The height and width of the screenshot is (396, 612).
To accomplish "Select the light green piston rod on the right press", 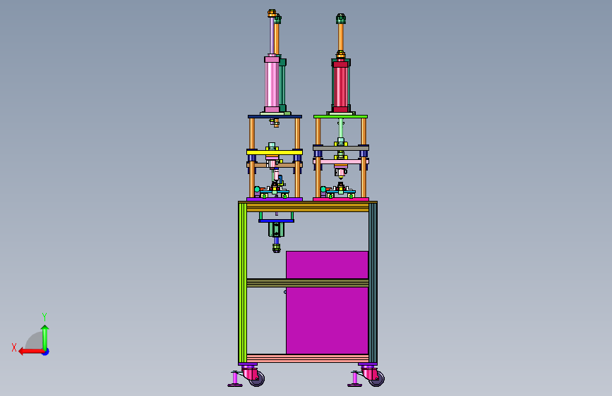I will click(x=341, y=129).
